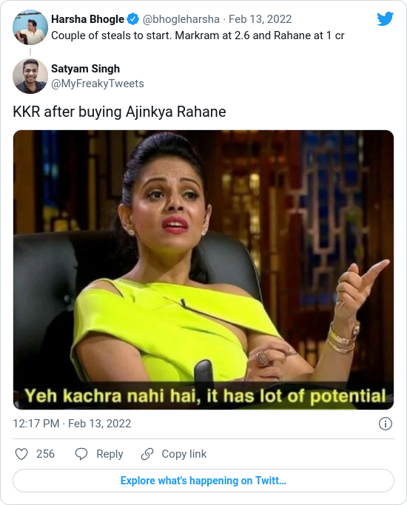Open the tweet info circle icon
Screen dimensions: 407x505
click(386, 424)
